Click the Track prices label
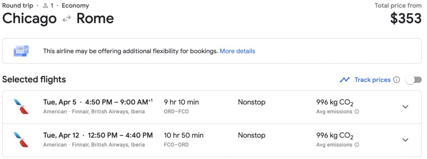Viewport: 427px width, 159px height. (x=373, y=80)
